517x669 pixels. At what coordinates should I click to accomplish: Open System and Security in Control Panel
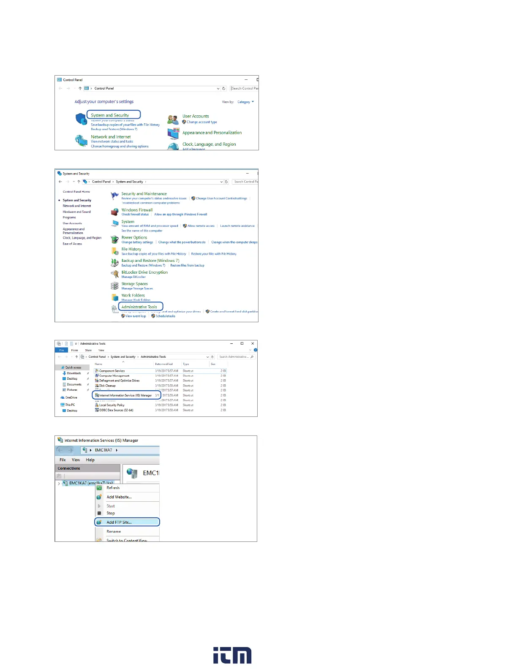110,115
